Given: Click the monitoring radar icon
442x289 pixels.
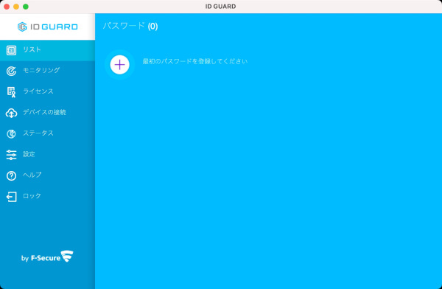Looking at the screenshot, I should [11, 71].
